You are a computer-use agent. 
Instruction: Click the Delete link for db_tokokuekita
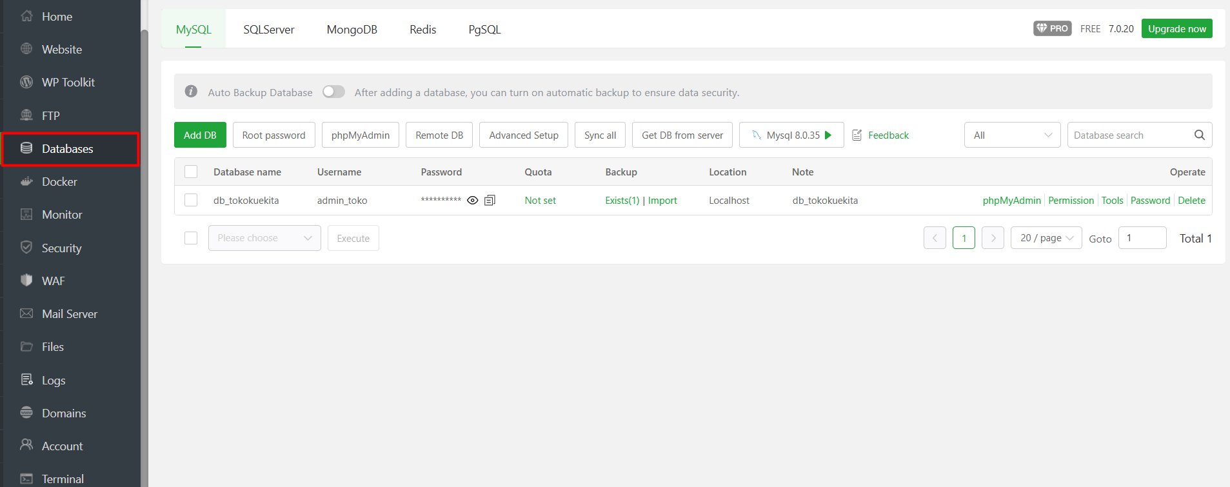pos(1191,201)
